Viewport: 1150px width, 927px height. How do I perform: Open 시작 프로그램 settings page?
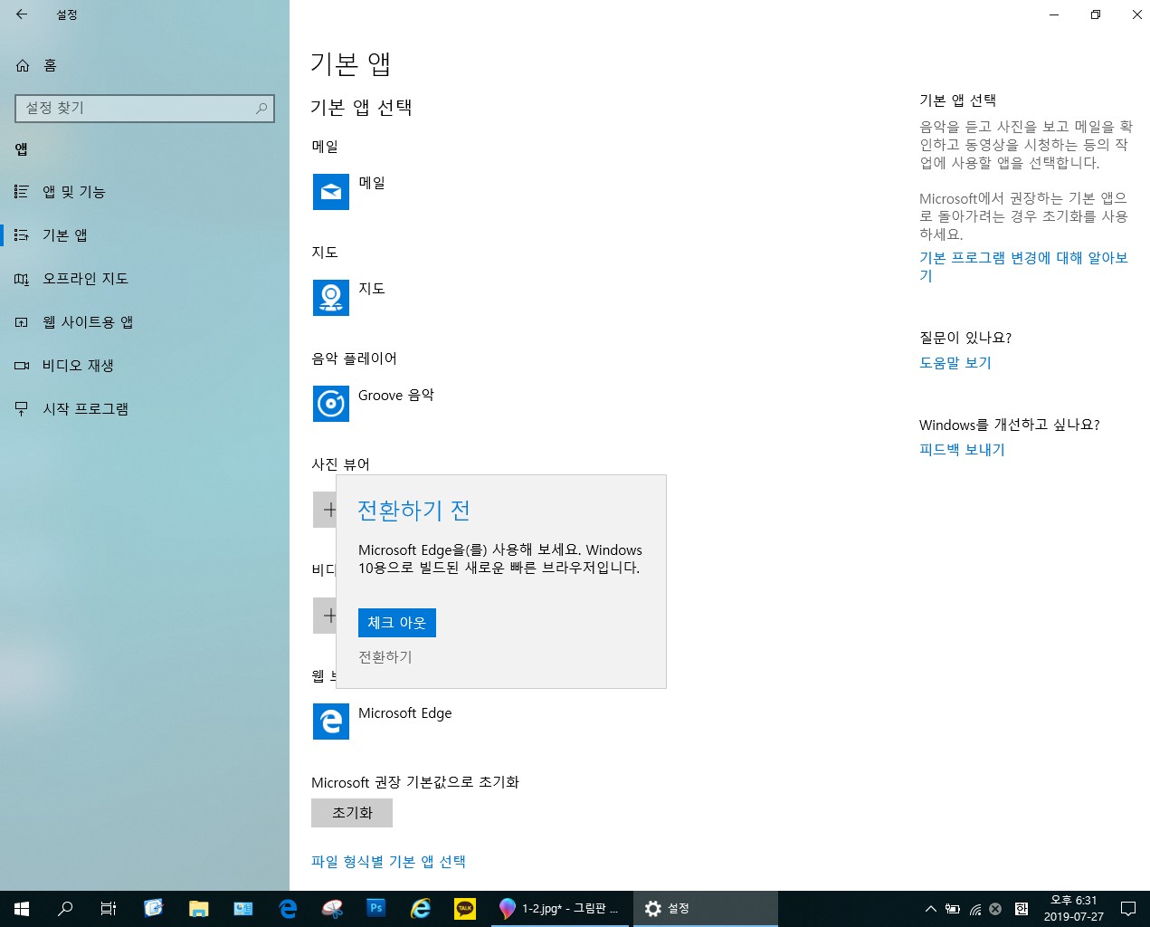(145, 409)
